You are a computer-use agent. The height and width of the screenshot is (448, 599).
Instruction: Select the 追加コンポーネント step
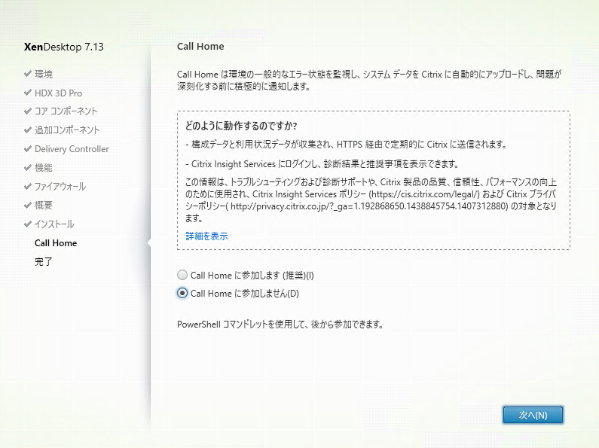click(67, 130)
